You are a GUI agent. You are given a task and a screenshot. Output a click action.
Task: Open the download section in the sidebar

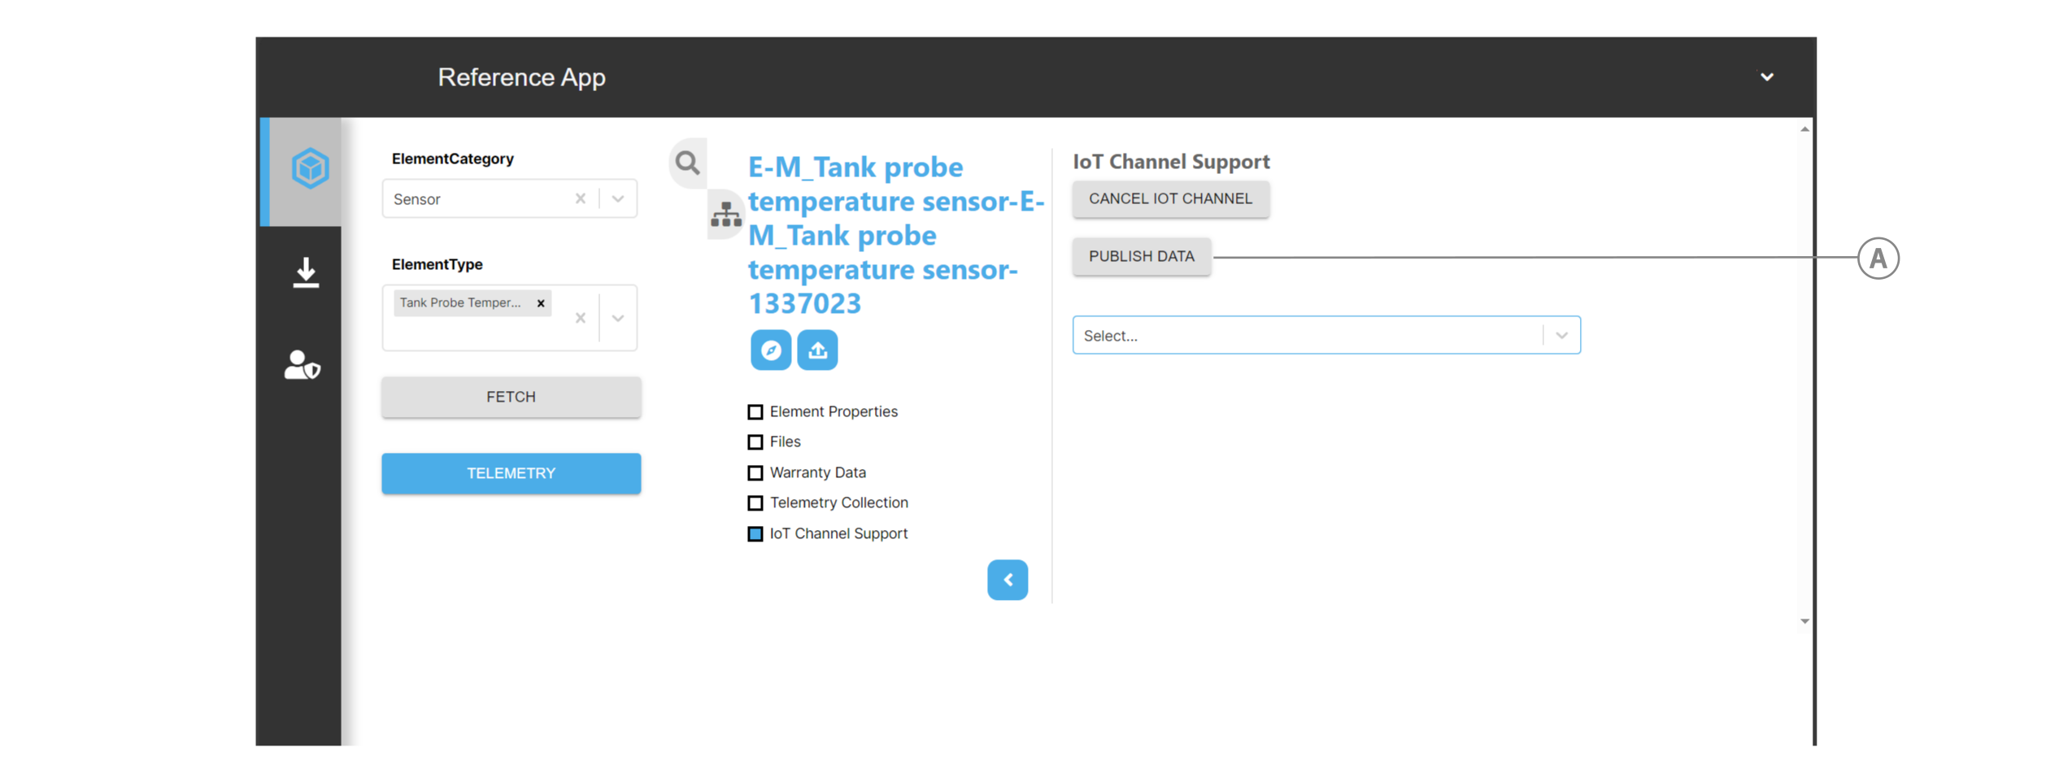tap(306, 272)
